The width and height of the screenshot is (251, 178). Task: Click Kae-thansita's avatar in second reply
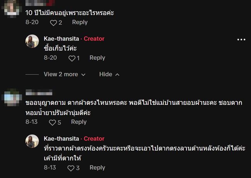[x=32, y=141]
